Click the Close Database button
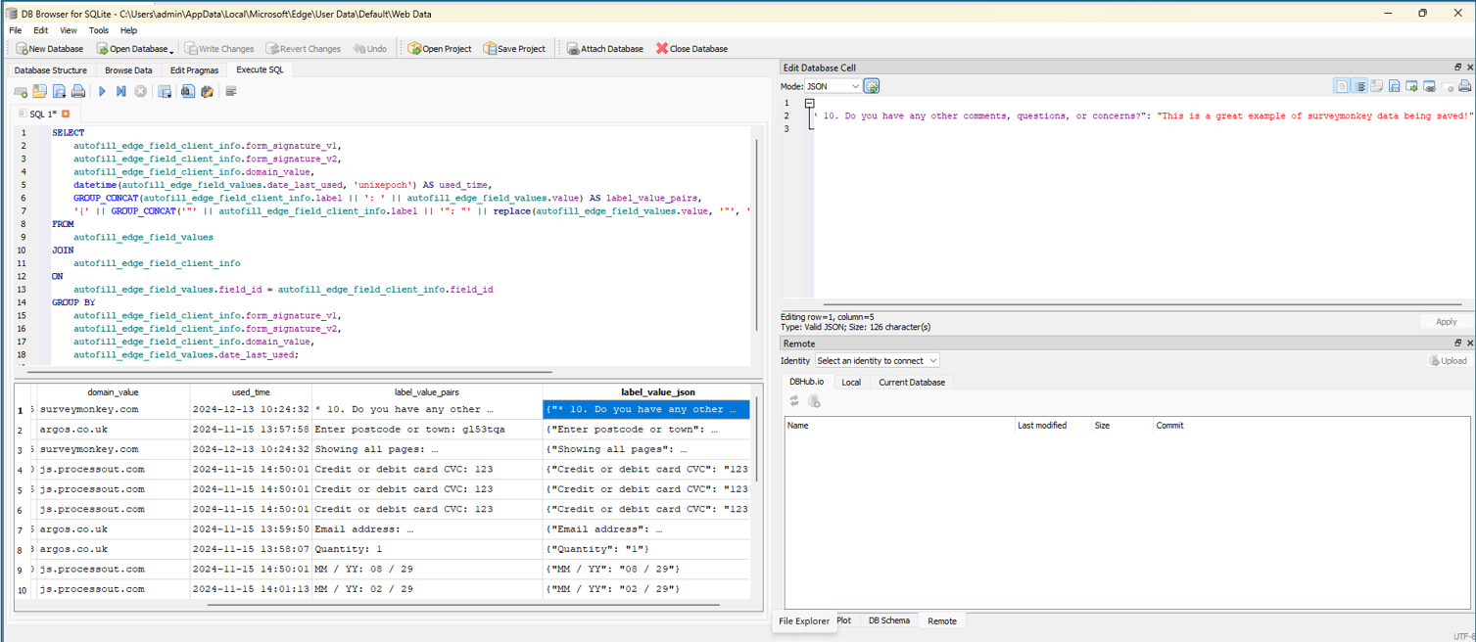Screen dimensions: 1476x642 pos(692,48)
